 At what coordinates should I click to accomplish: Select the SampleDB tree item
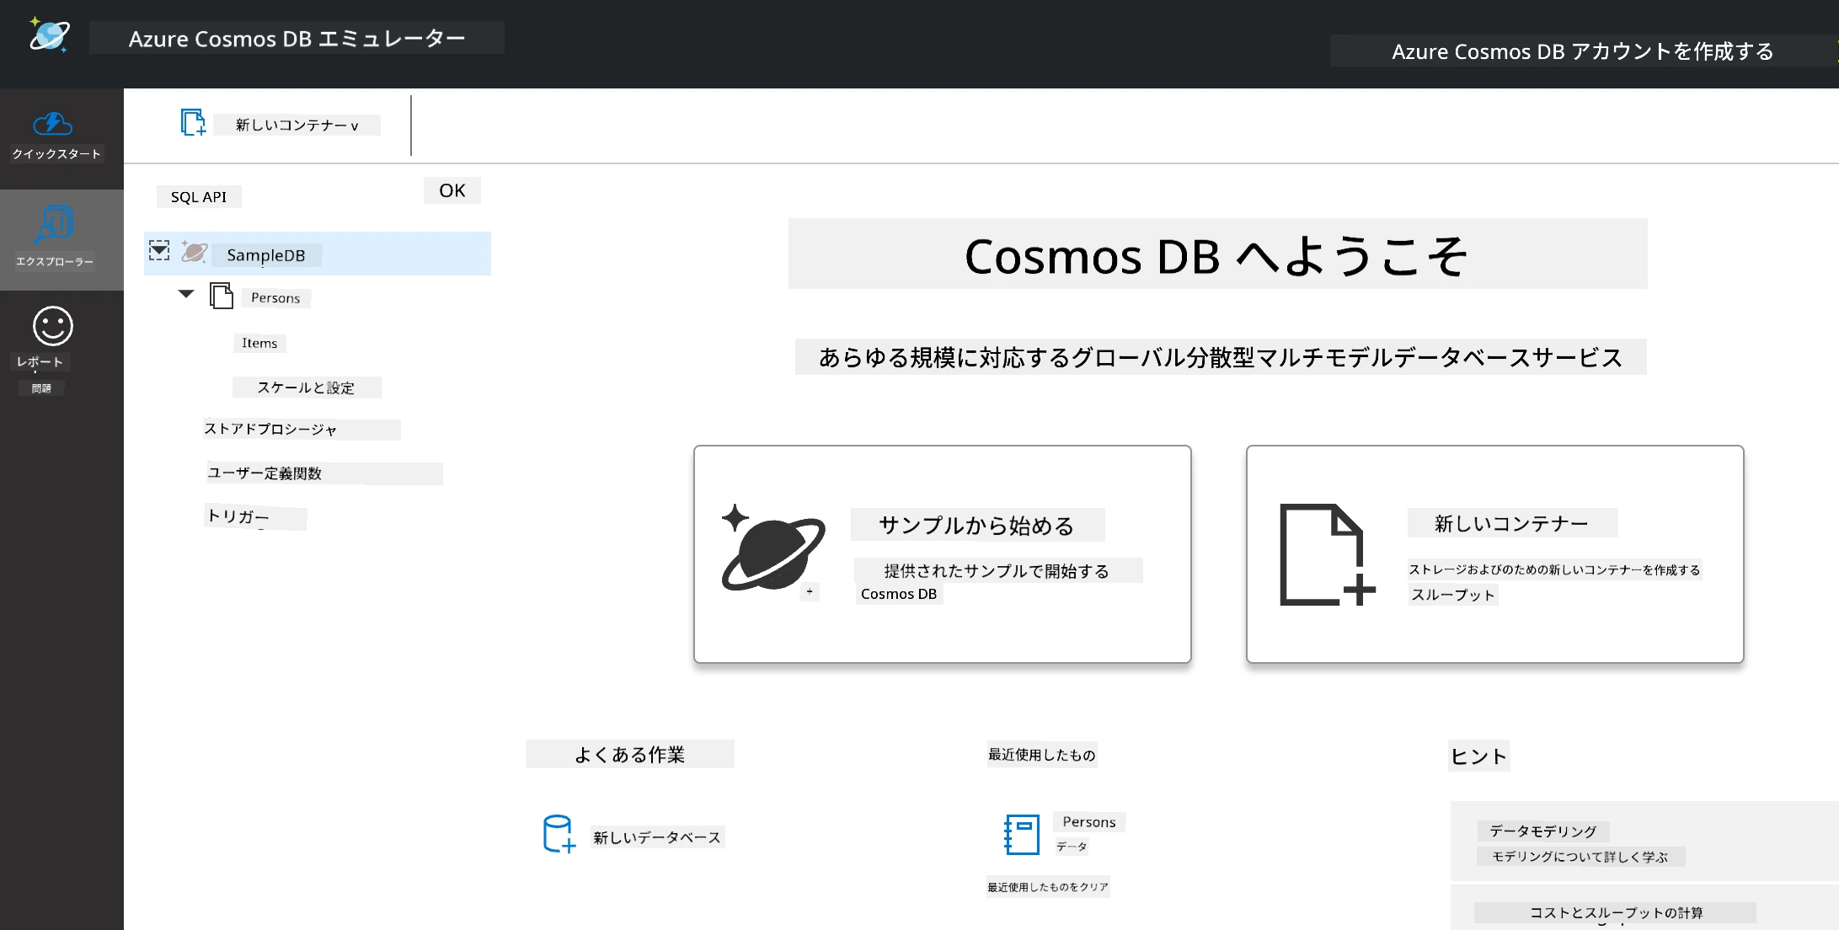coord(318,254)
